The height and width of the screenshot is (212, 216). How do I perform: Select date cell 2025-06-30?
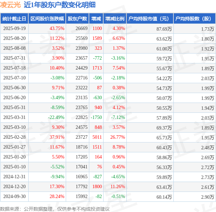click(x=14, y=88)
